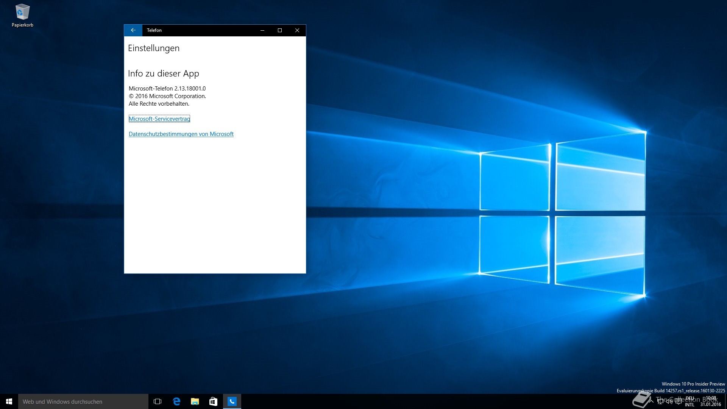Image resolution: width=727 pixels, height=409 pixels.
Task: Close the Telefon window
Action: coord(297,30)
